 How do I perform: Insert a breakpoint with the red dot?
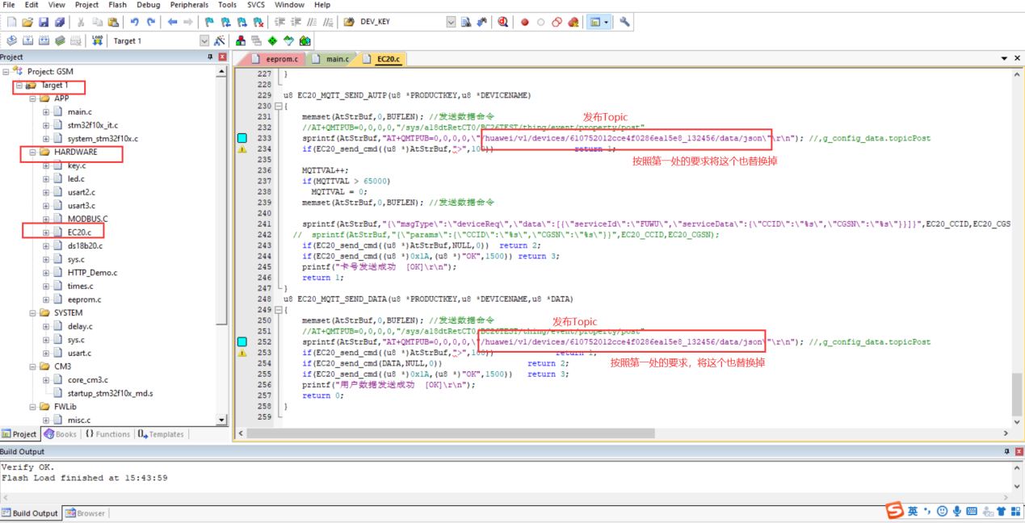pos(524,22)
